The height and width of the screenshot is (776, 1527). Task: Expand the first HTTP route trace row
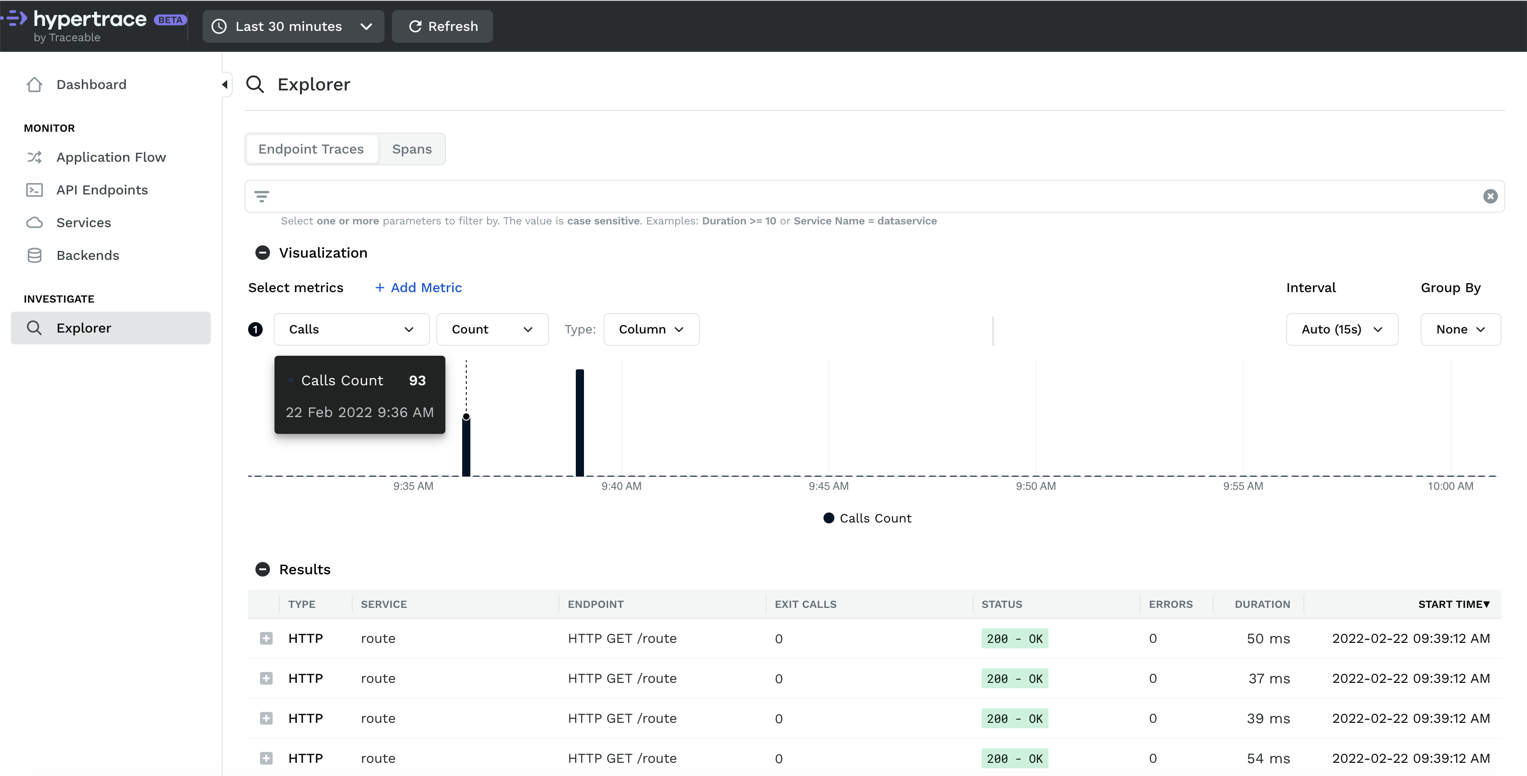[x=266, y=638]
